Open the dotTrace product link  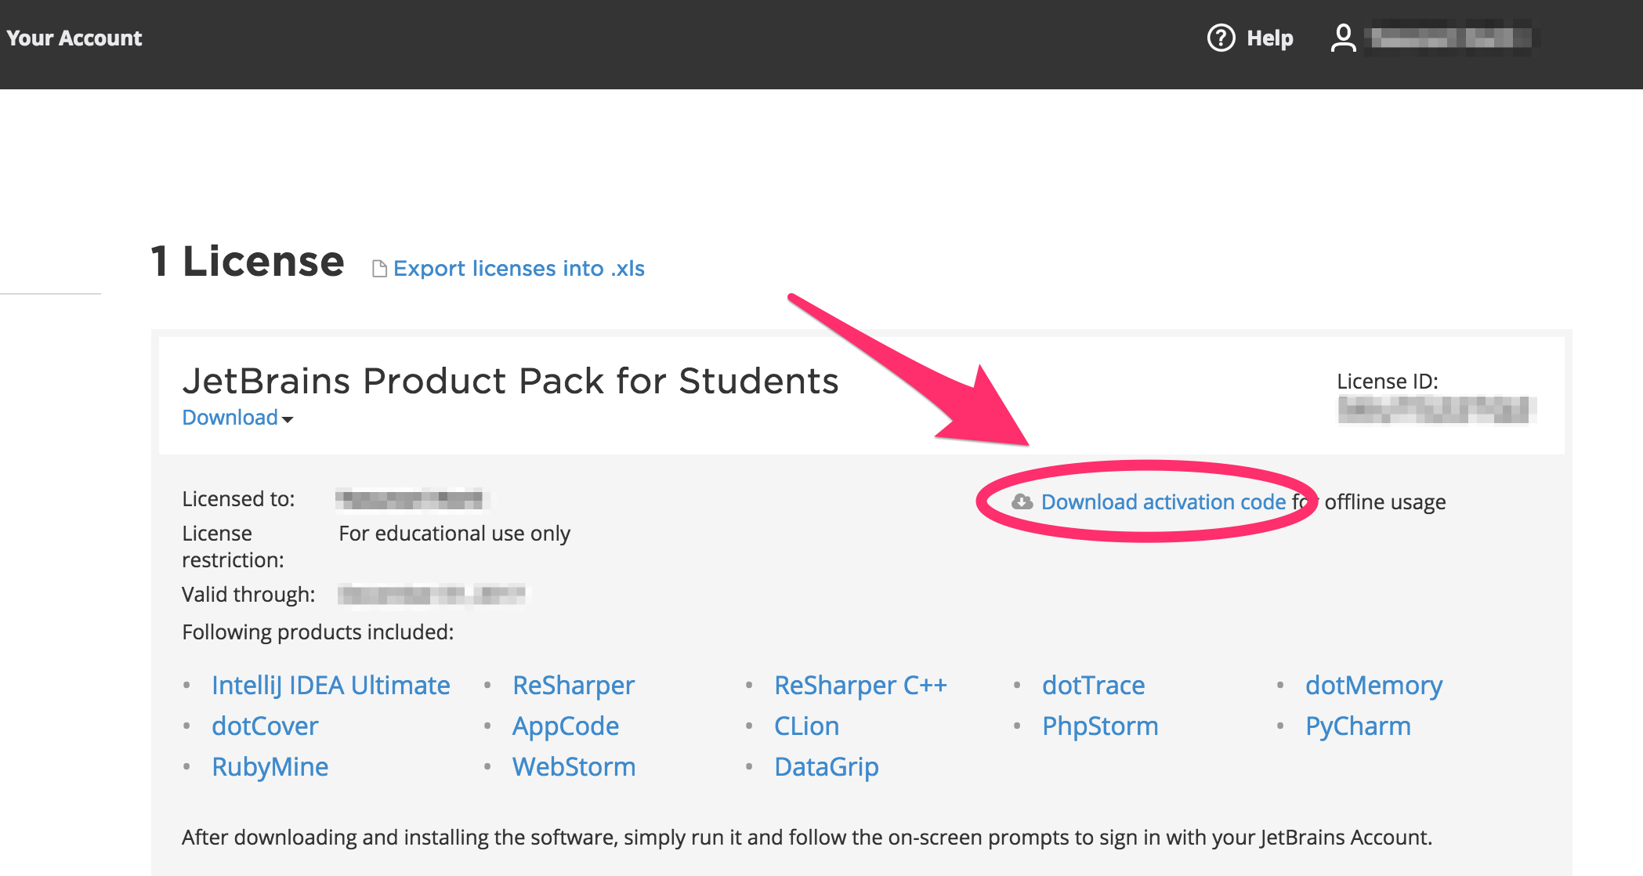[1094, 686]
